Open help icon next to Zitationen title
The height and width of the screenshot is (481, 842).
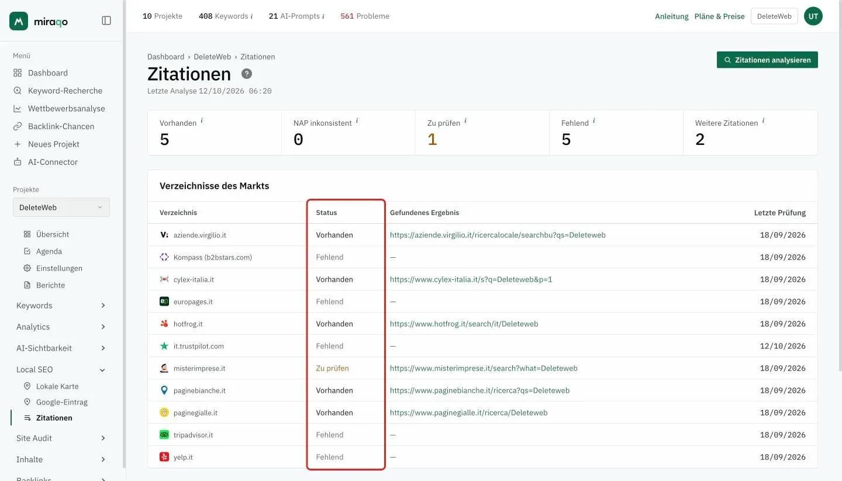coord(247,74)
